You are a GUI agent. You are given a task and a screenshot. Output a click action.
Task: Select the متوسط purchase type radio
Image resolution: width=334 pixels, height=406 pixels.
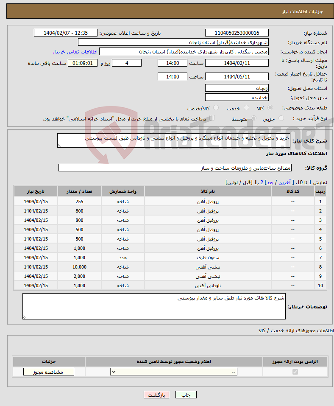253,118
